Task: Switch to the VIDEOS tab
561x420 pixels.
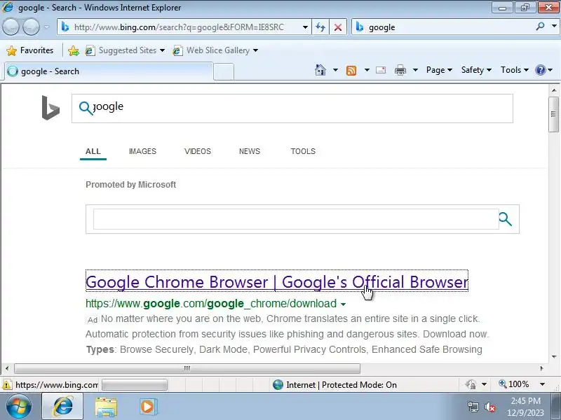Action: (x=198, y=151)
